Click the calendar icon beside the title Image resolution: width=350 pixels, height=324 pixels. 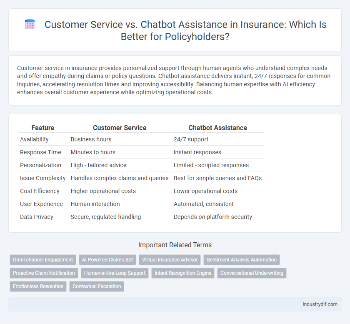click(x=30, y=24)
